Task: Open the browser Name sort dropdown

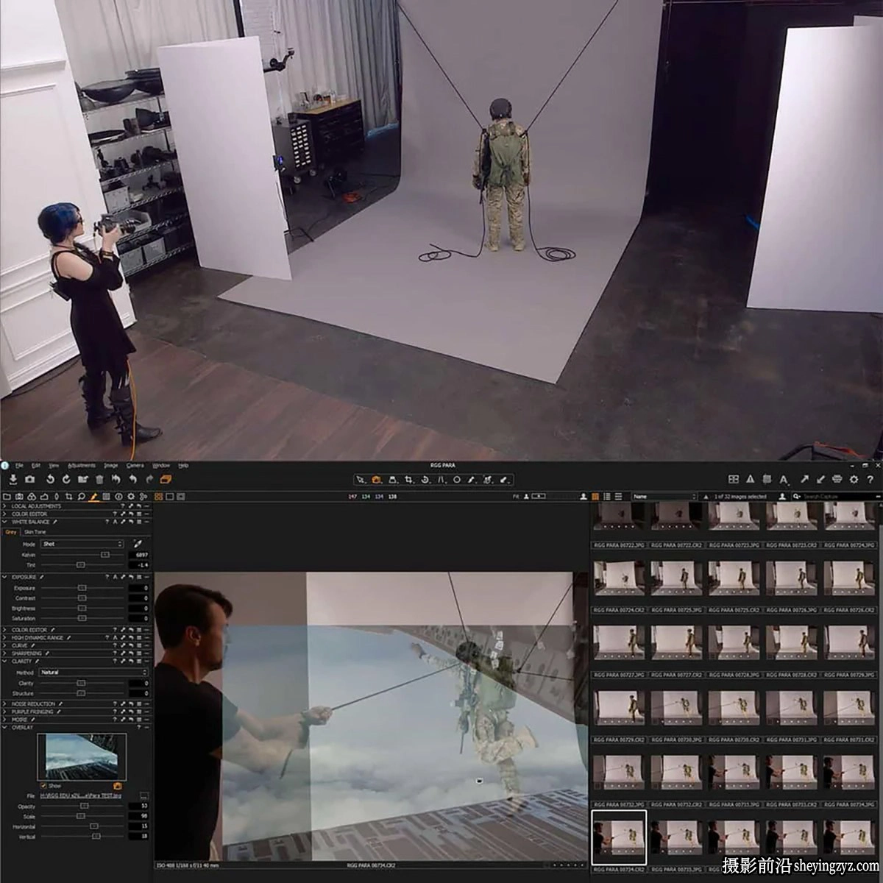Action: [x=664, y=497]
